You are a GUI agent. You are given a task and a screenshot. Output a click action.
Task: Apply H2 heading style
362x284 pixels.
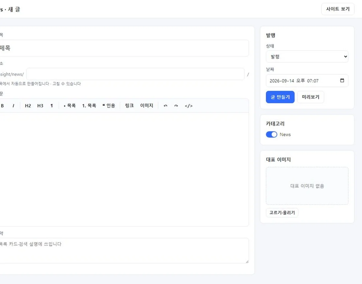tap(28, 106)
